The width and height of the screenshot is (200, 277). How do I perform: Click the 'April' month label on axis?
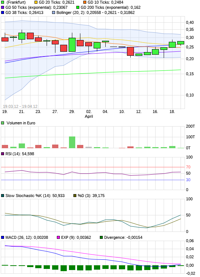click(x=89, y=116)
